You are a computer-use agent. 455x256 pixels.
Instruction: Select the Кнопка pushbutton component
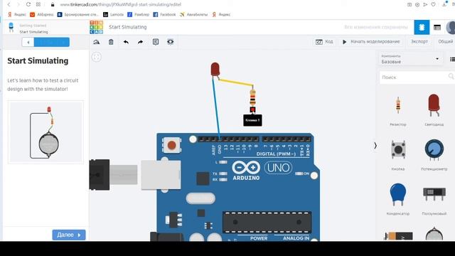click(x=398, y=155)
